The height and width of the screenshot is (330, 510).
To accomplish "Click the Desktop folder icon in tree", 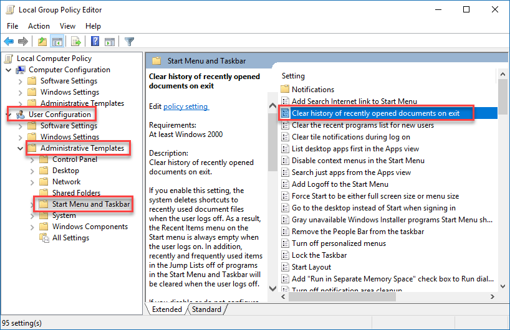I will (x=44, y=171).
